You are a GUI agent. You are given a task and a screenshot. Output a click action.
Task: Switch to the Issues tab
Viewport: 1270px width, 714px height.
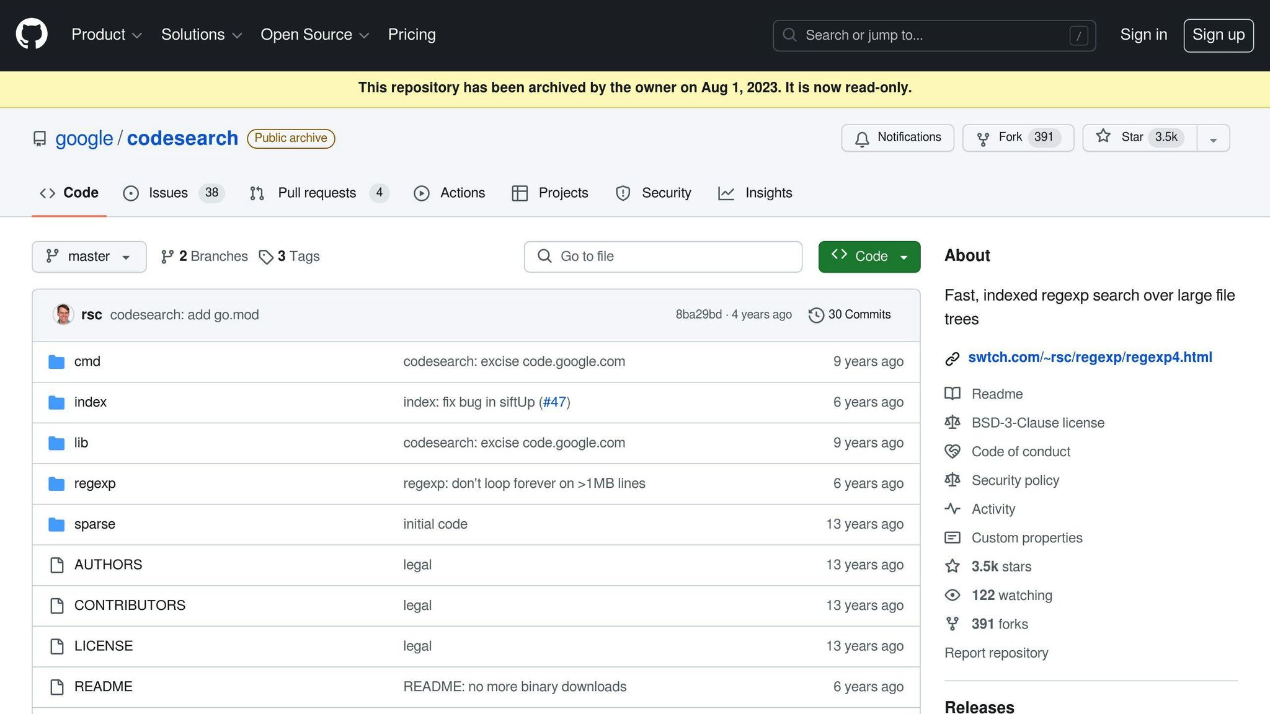tap(167, 193)
